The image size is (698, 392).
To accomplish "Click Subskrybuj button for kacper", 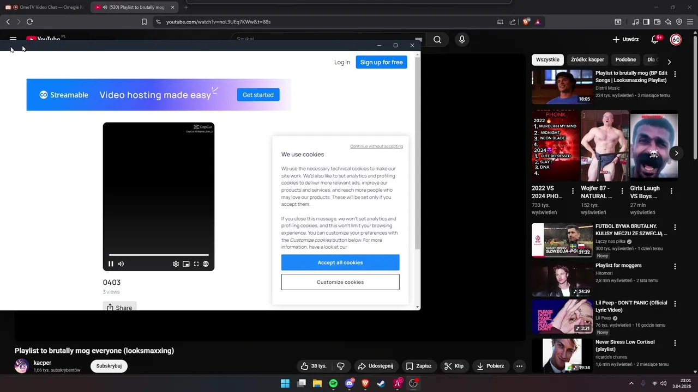I will 109,366.
